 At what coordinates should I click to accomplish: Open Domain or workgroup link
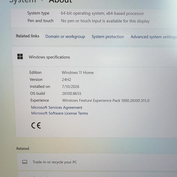tap(65, 37)
